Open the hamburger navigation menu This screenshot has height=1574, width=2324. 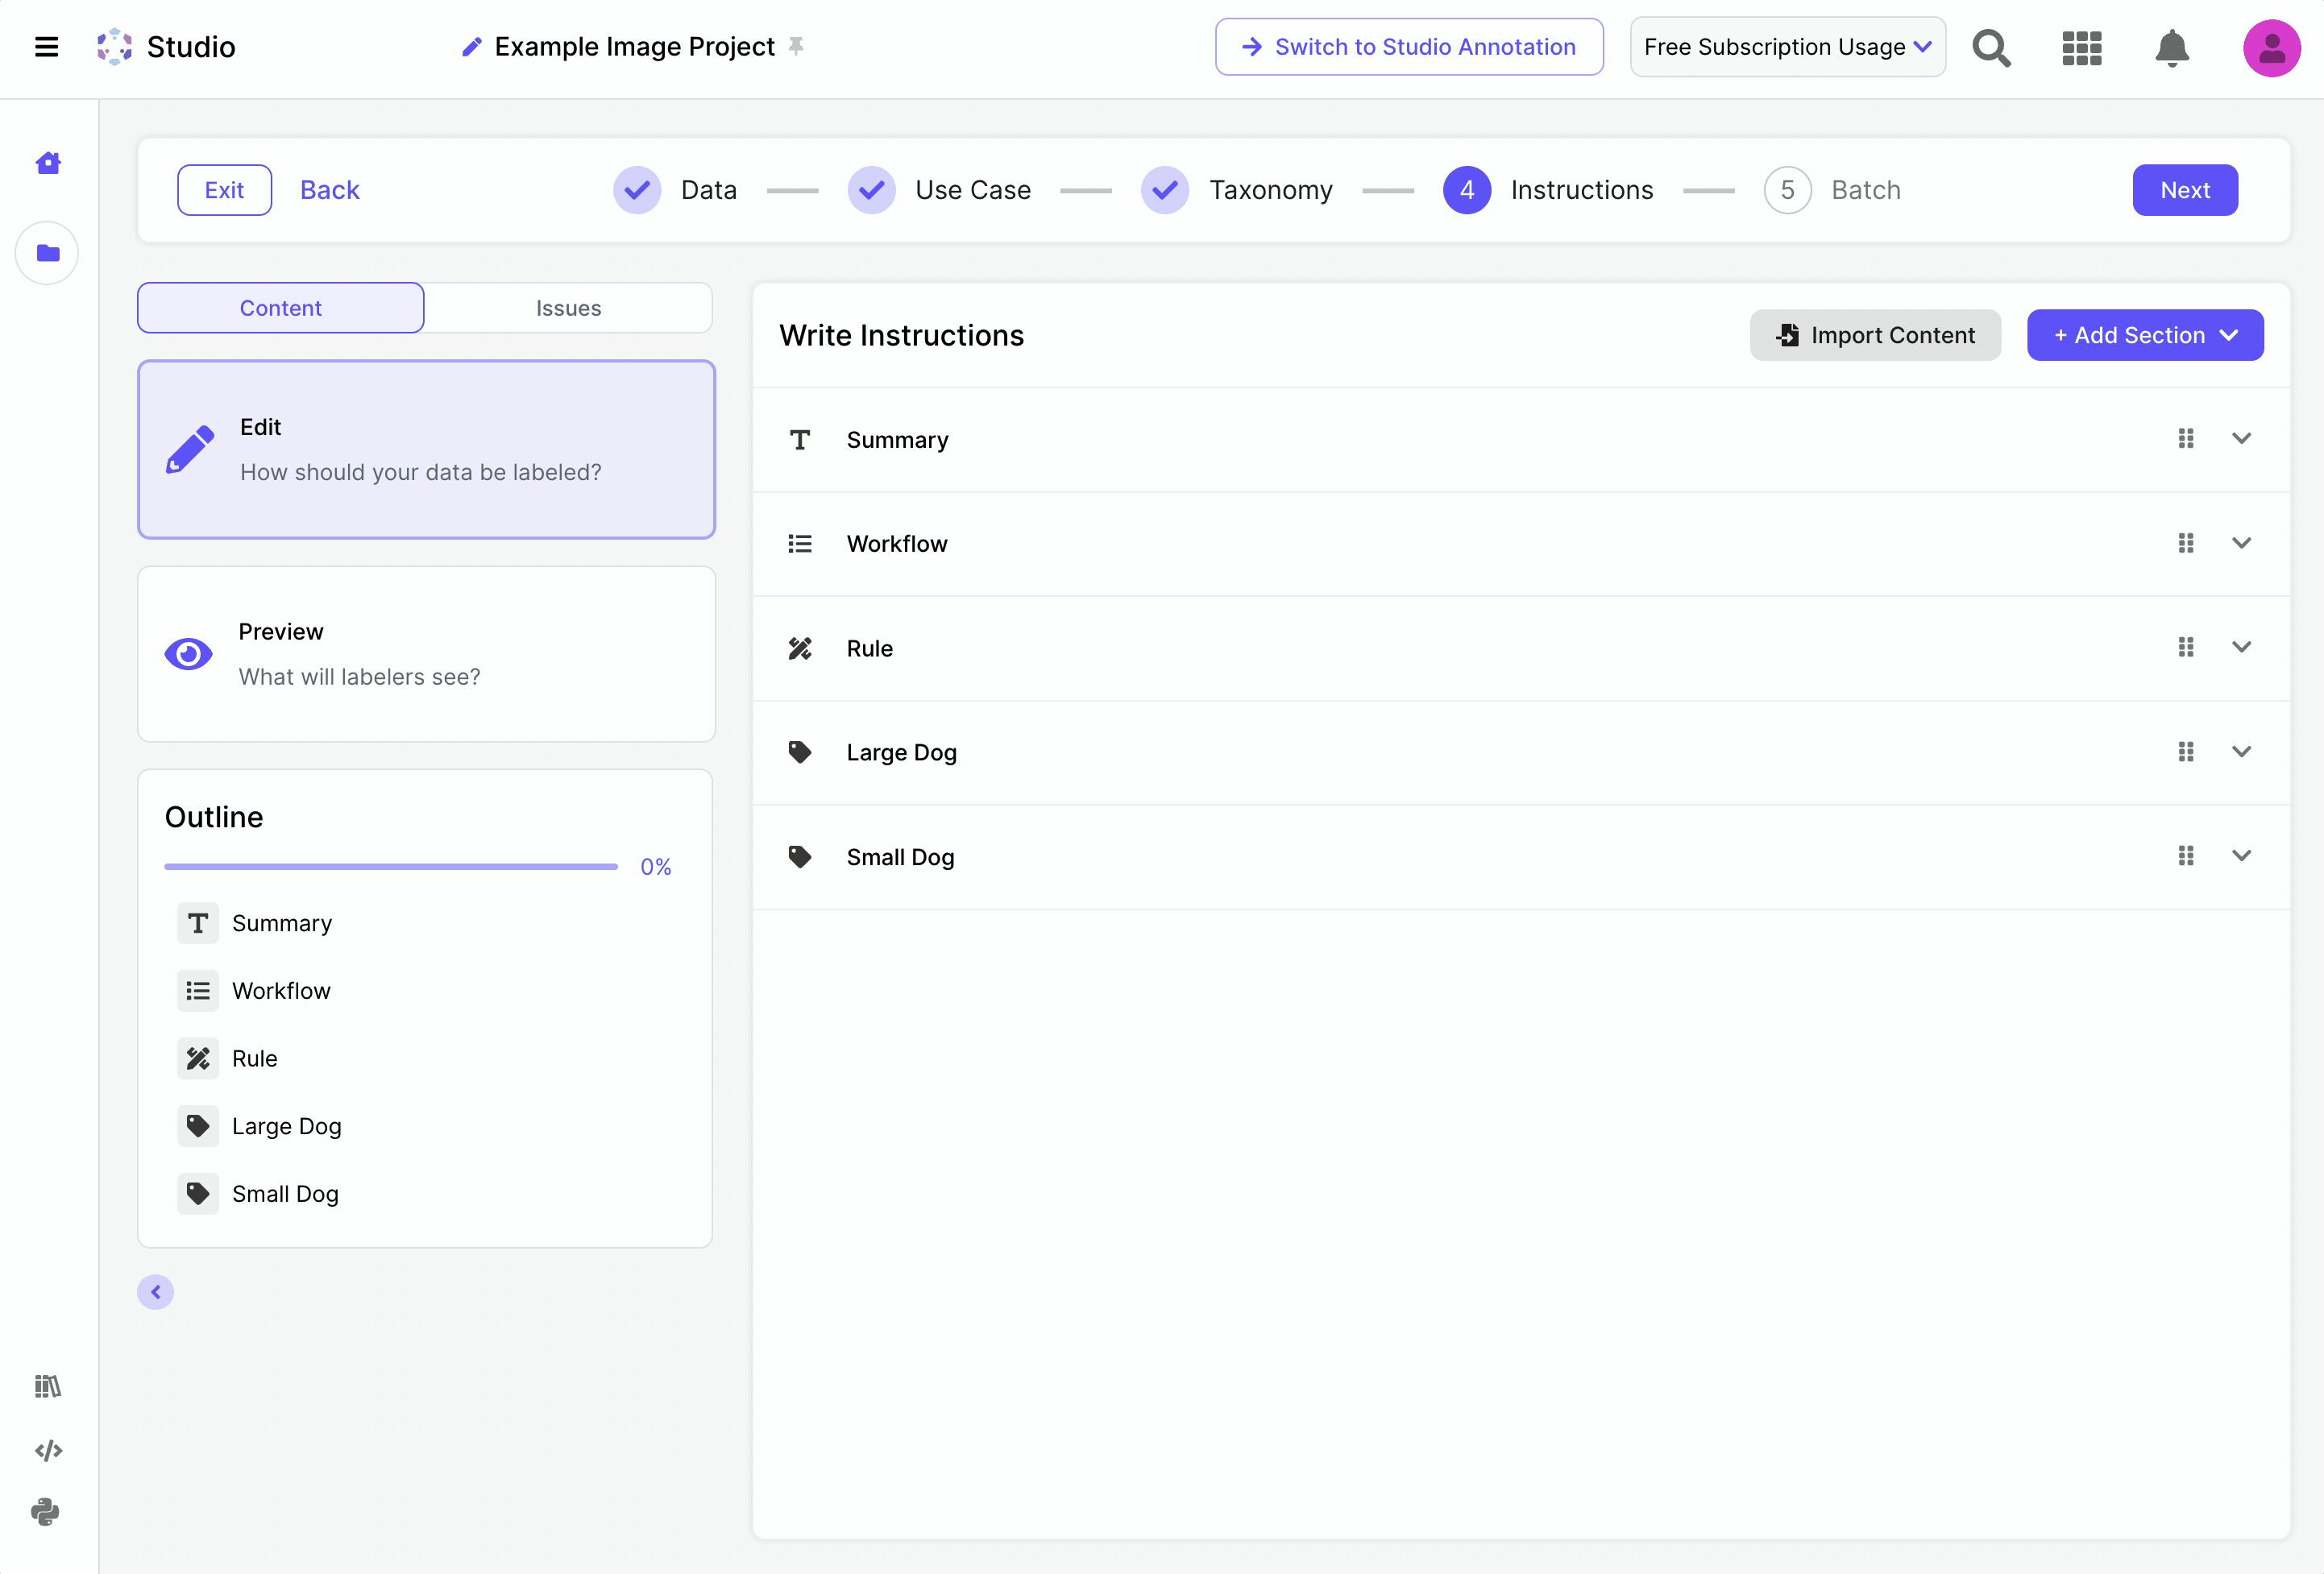point(46,47)
